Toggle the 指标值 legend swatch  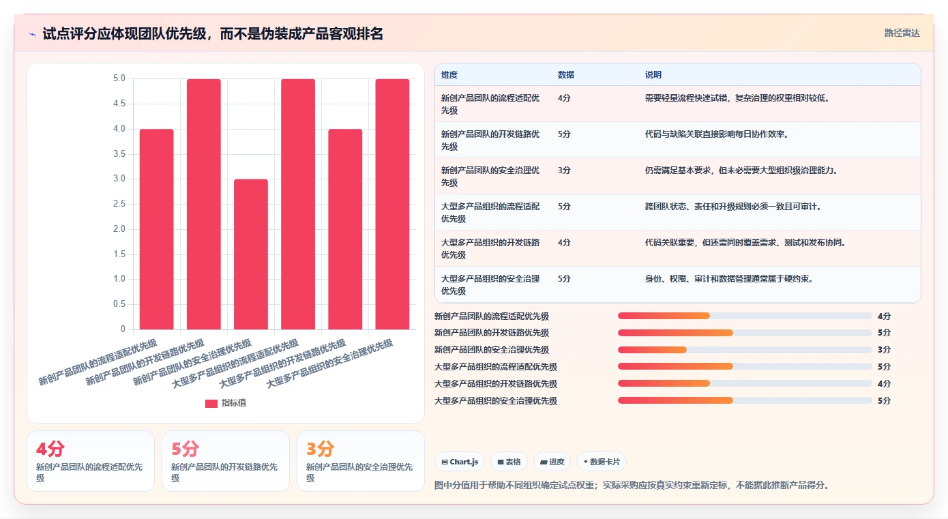pyautogui.click(x=211, y=403)
